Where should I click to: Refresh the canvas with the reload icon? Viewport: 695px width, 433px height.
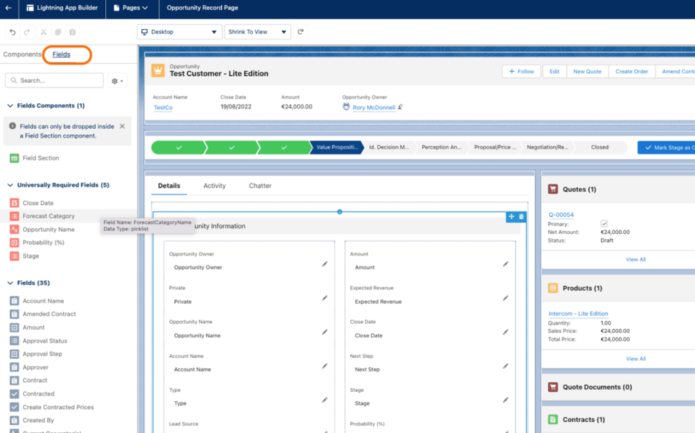point(301,32)
